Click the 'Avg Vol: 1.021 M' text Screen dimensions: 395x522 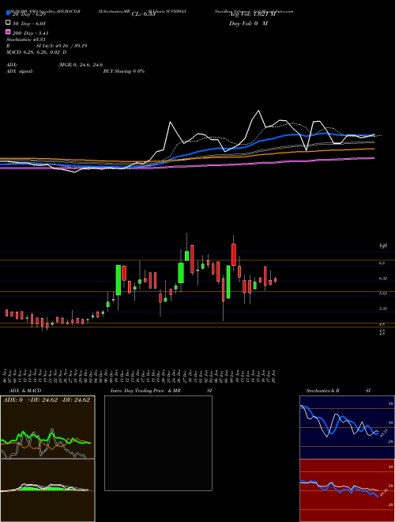(252, 14)
